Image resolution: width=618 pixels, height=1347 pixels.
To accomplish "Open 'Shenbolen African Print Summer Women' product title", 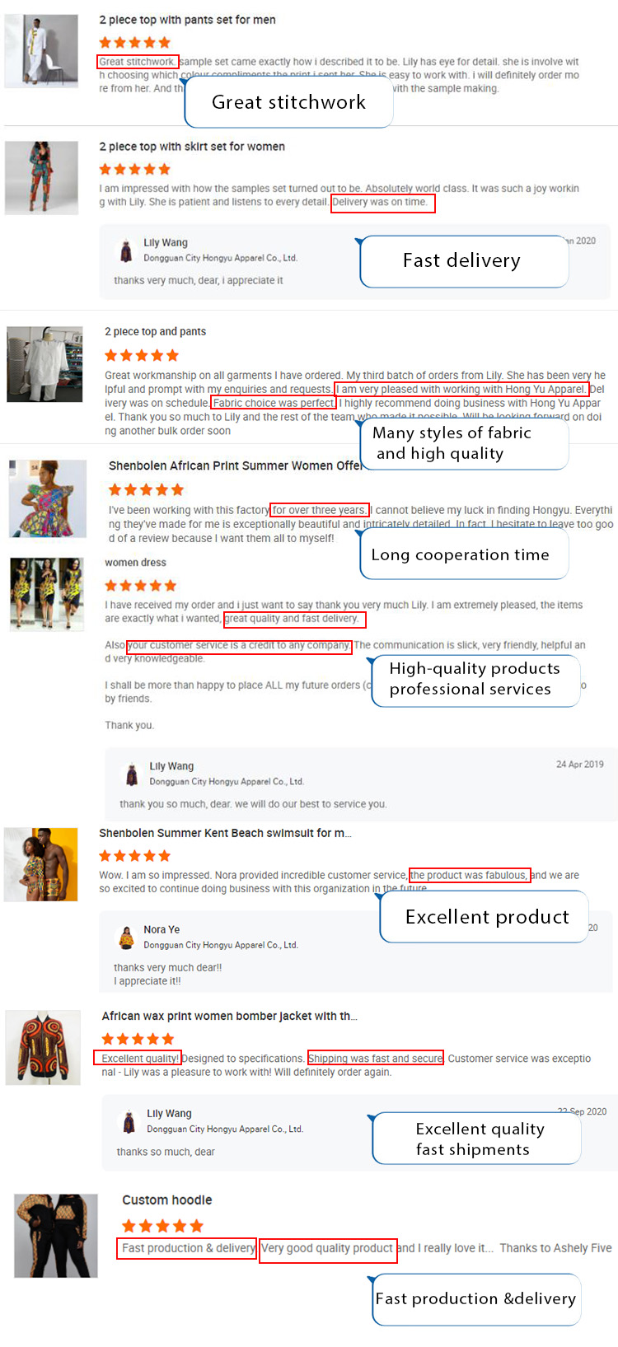I will click(236, 465).
